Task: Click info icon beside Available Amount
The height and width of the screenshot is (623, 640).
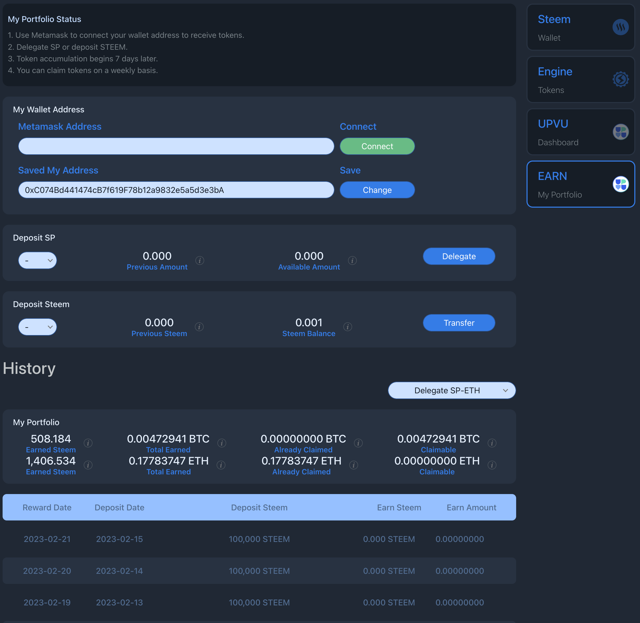Action: click(x=352, y=260)
